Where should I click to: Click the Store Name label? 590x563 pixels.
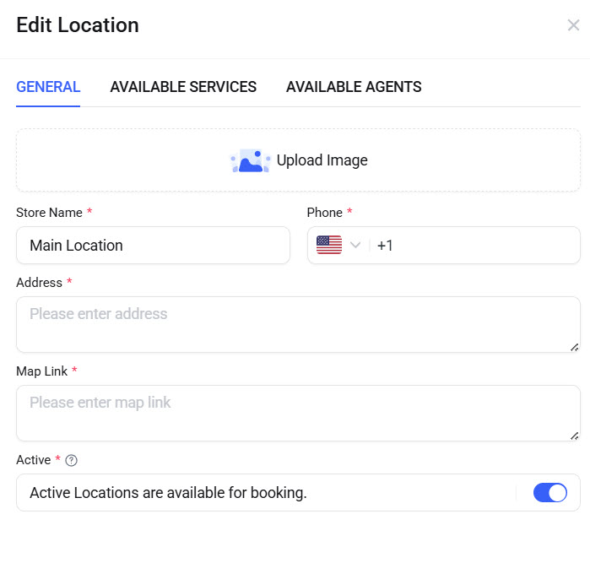pyautogui.click(x=49, y=213)
